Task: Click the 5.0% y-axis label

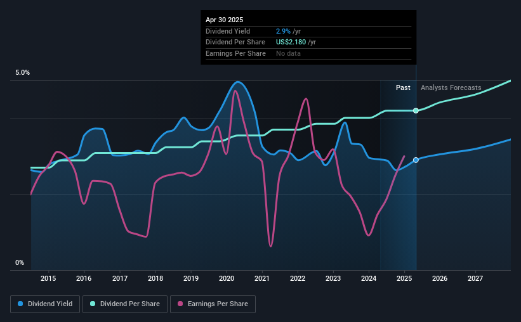Action: point(22,73)
